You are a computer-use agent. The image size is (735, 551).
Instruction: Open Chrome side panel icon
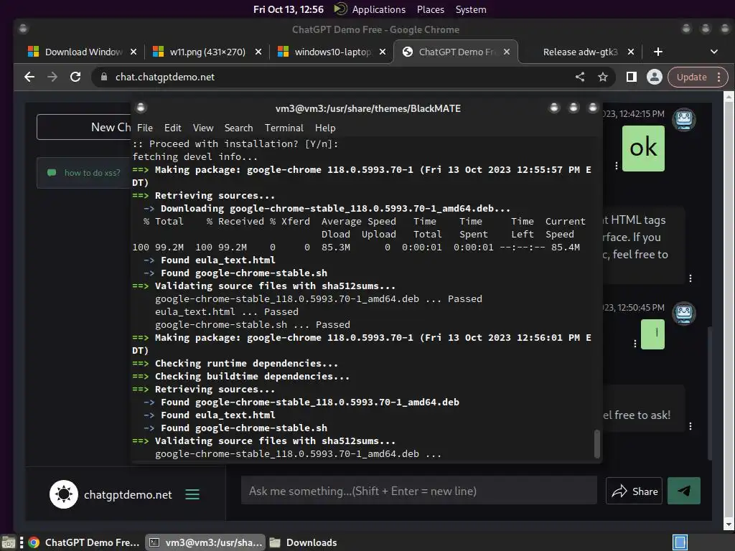click(x=632, y=77)
